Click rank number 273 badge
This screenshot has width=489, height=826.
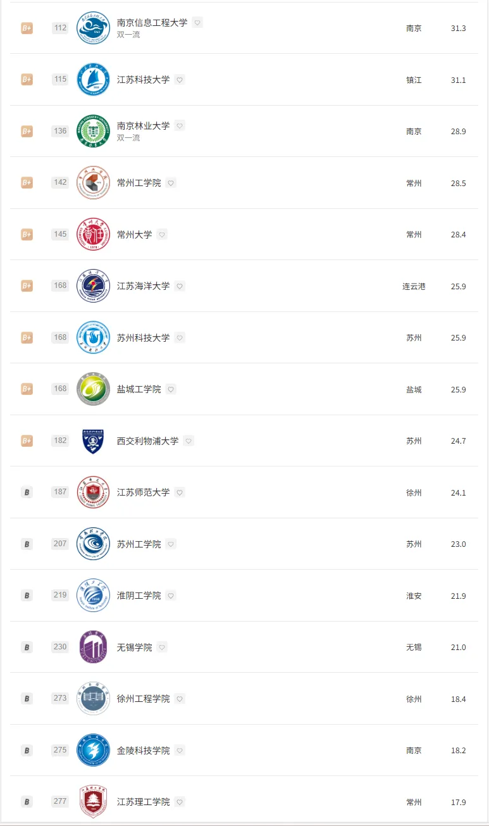pos(60,699)
